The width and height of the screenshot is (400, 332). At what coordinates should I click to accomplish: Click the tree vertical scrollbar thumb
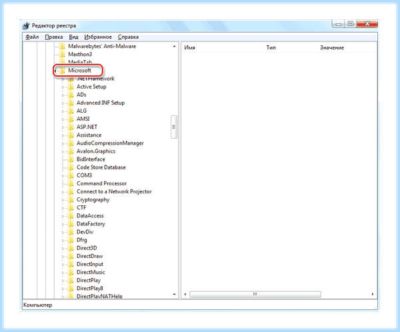pos(174,127)
